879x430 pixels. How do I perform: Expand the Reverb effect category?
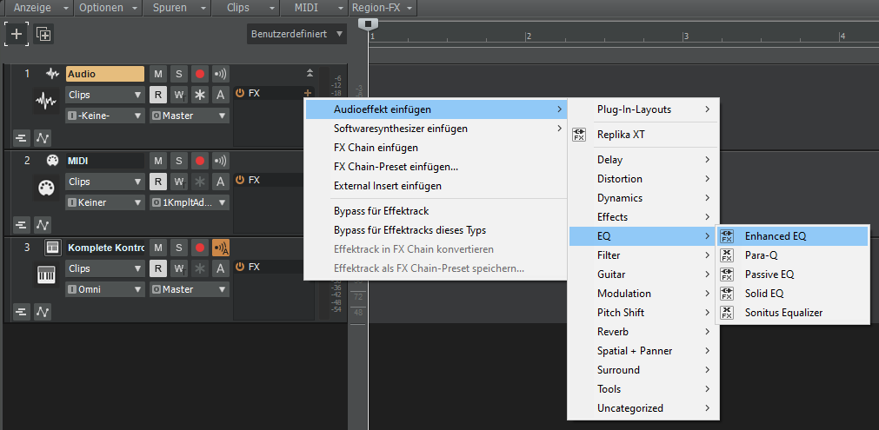[643, 332]
